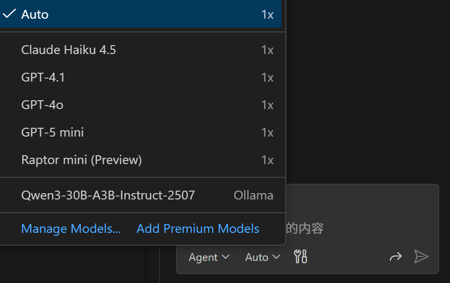This screenshot has height=283, width=450.
Task: Open Manage Models link
Action: pyautogui.click(x=71, y=228)
